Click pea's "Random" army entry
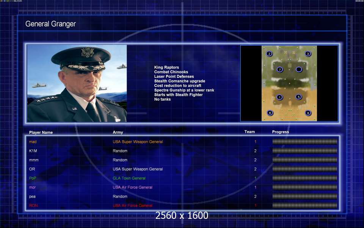The width and height of the screenshot is (364, 228). [x=120, y=196]
